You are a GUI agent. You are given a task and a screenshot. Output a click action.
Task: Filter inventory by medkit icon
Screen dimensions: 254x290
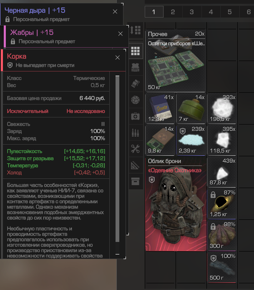[x=135, y=116]
